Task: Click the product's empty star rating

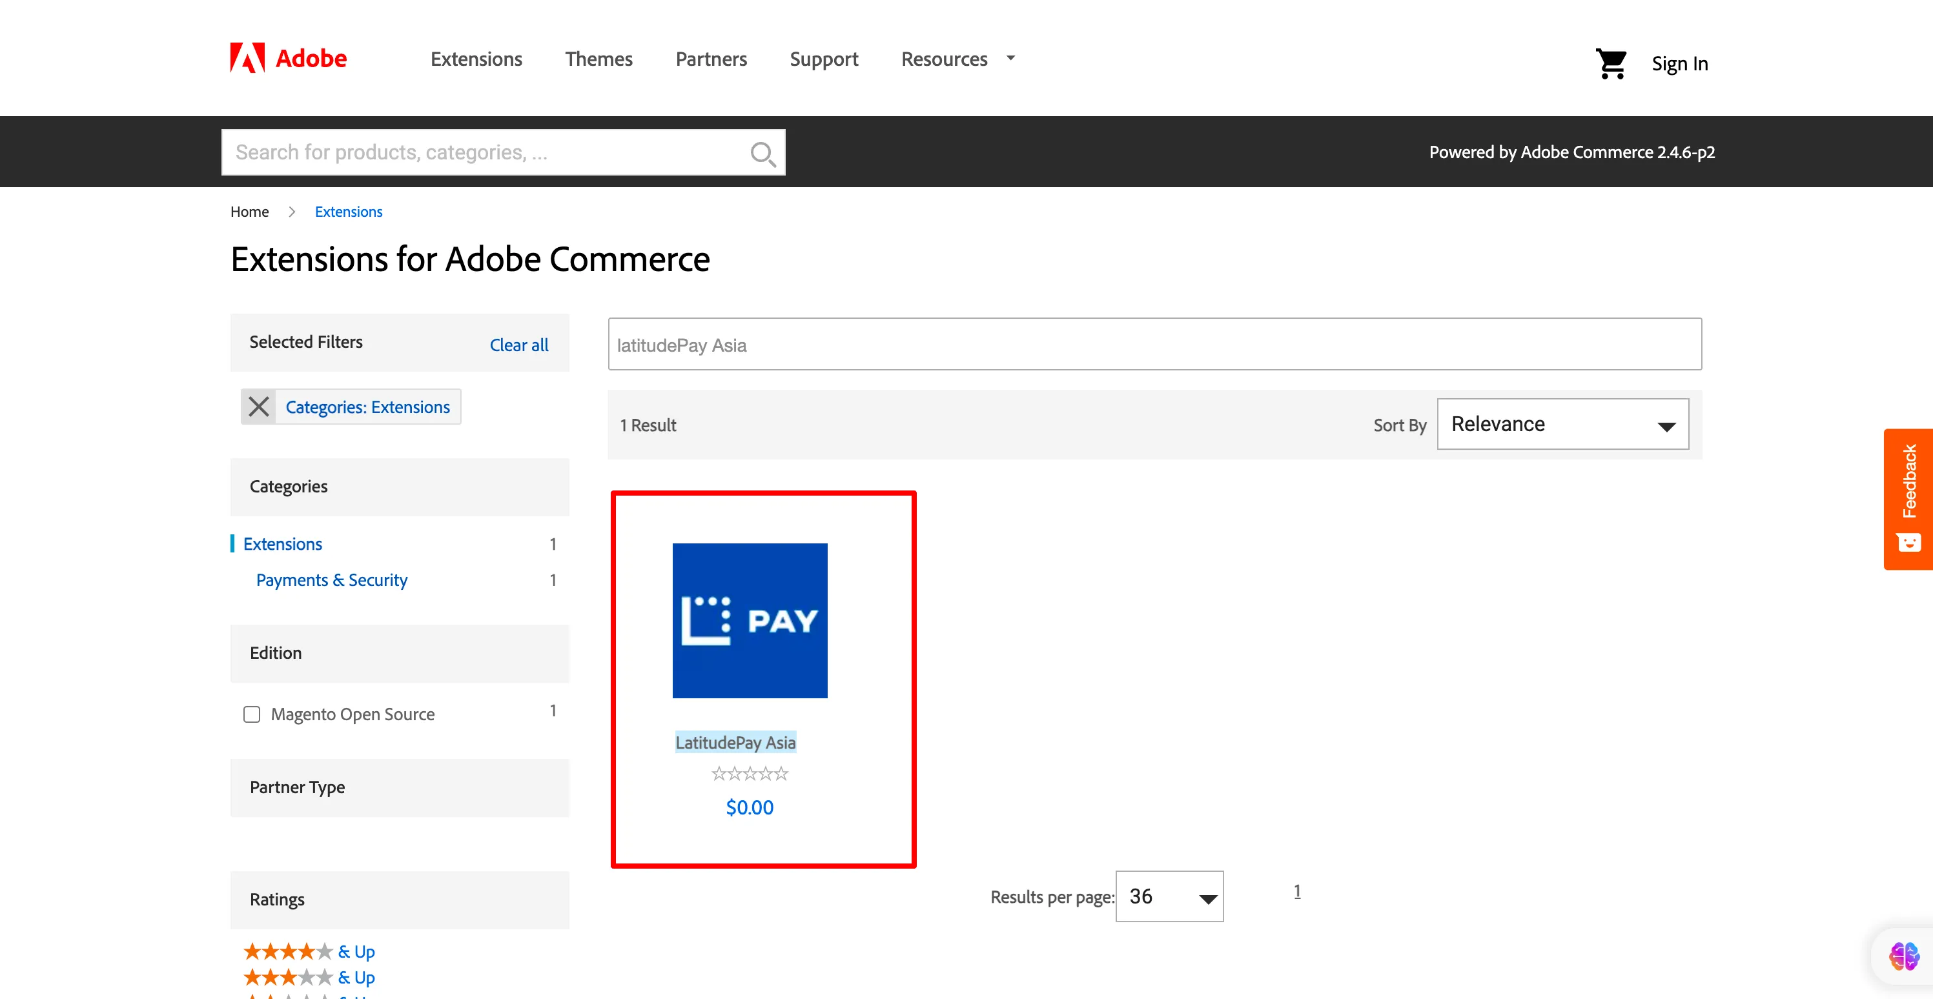Action: (750, 773)
